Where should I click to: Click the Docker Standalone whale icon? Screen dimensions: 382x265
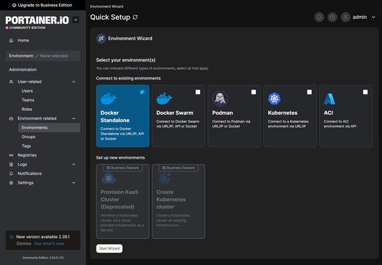[x=108, y=99]
